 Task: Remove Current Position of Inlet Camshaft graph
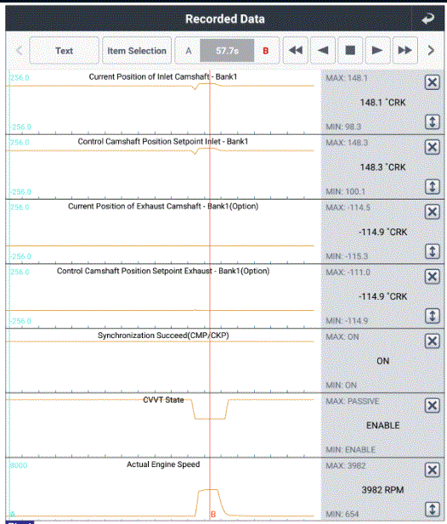click(x=433, y=82)
